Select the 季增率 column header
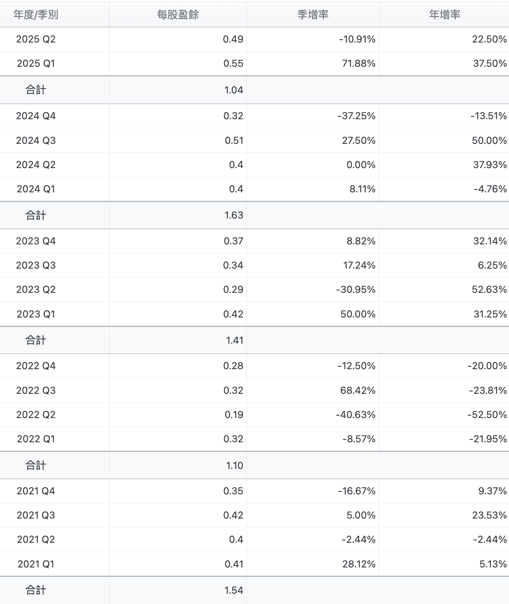Image resolution: width=509 pixels, height=604 pixels. (x=313, y=15)
